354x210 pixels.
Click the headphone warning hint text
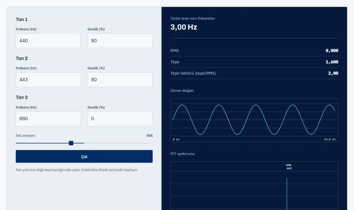coord(77,170)
